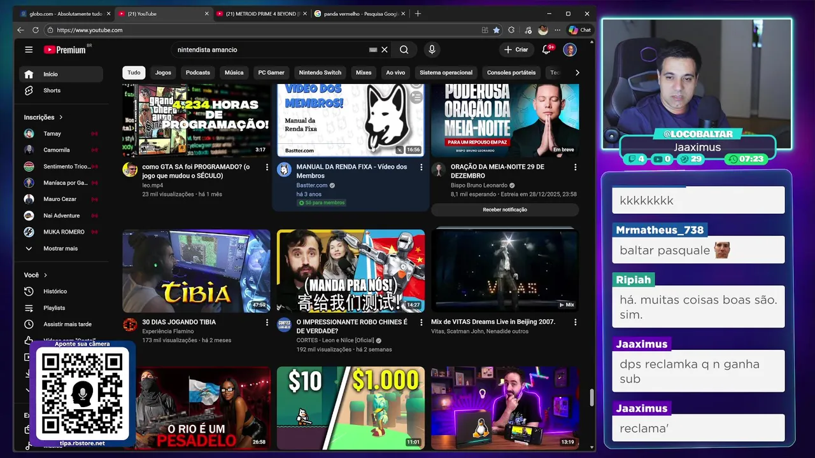Select the Mixes filter chip
The width and height of the screenshot is (815, 458).
[364, 73]
